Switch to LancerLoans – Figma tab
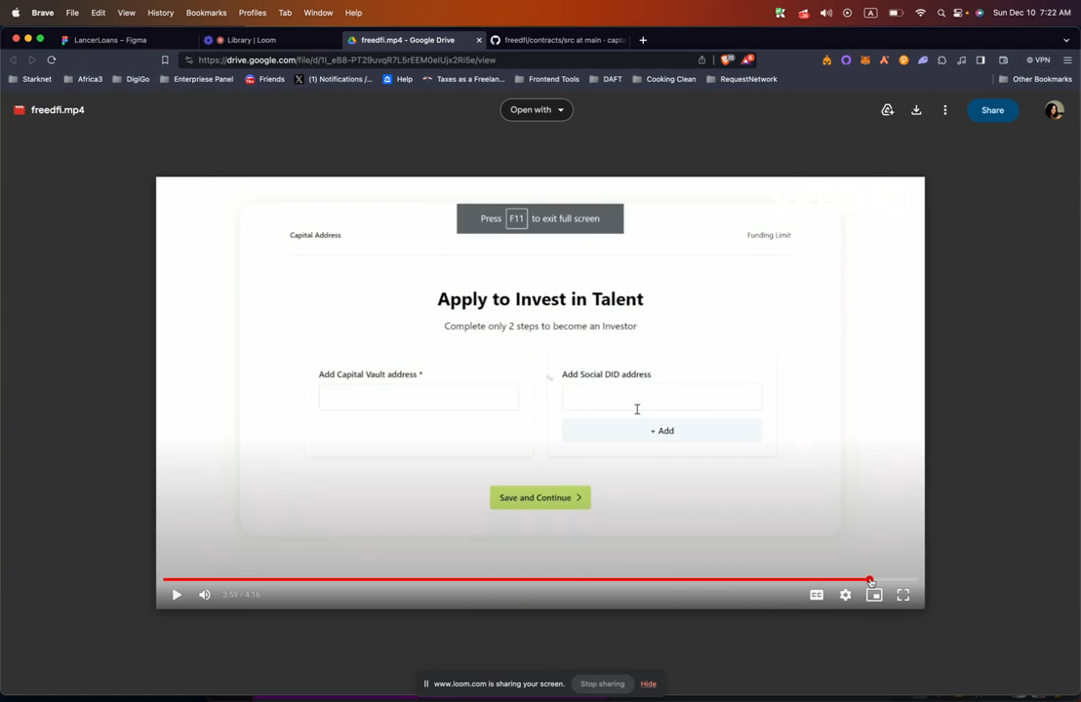Image resolution: width=1081 pixels, height=702 pixels. pyautogui.click(x=110, y=40)
